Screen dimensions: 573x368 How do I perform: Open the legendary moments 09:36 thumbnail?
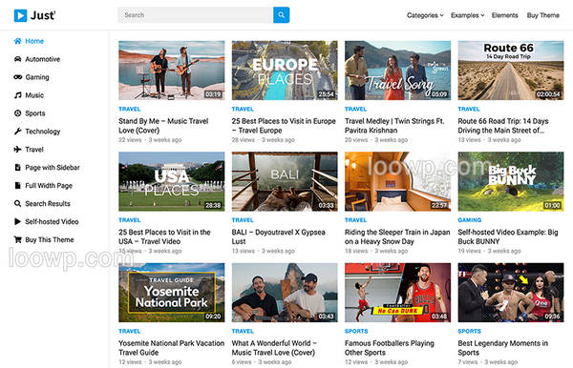511,293
